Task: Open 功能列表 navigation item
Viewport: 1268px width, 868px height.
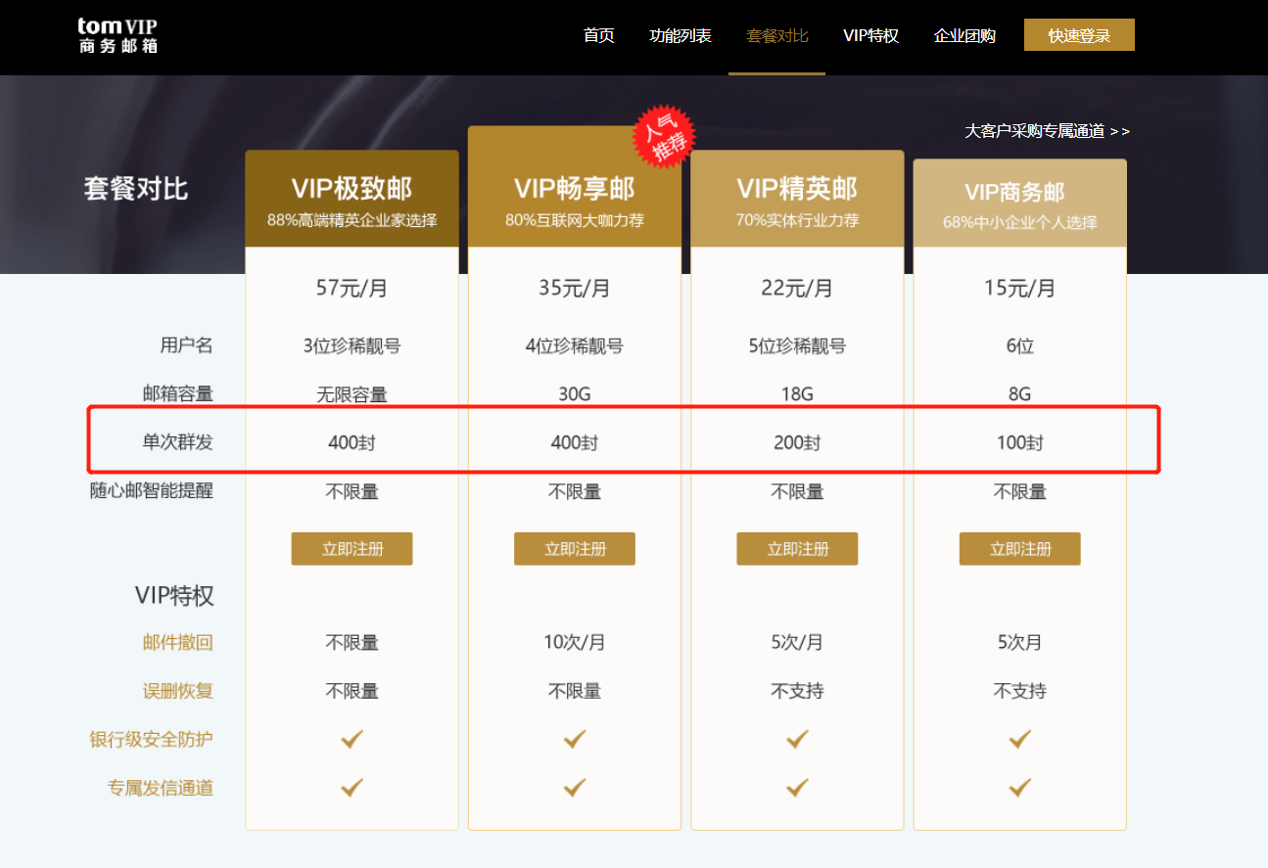Action: pyautogui.click(x=681, y=36)
